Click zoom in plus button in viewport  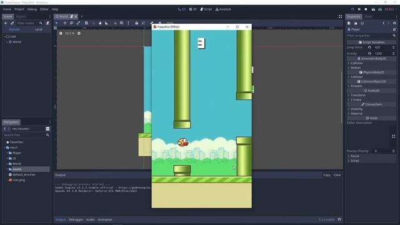tap(79, 33)
